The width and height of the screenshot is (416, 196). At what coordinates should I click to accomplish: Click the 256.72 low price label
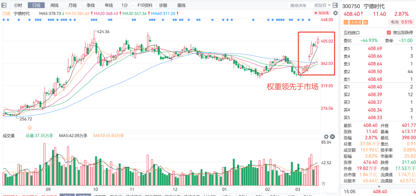[26, 119]
